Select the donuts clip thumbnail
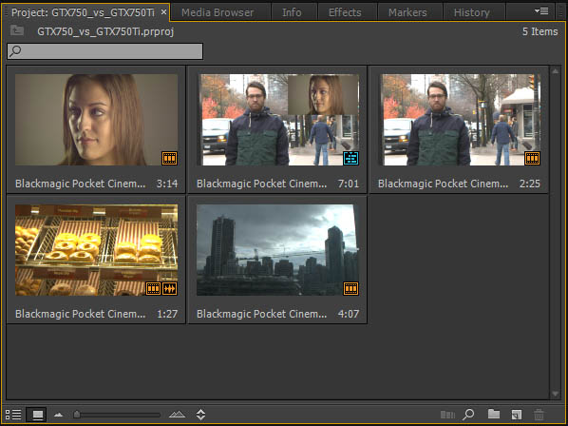568x426 pixels. pyautogui.click(x=96, y=250)
